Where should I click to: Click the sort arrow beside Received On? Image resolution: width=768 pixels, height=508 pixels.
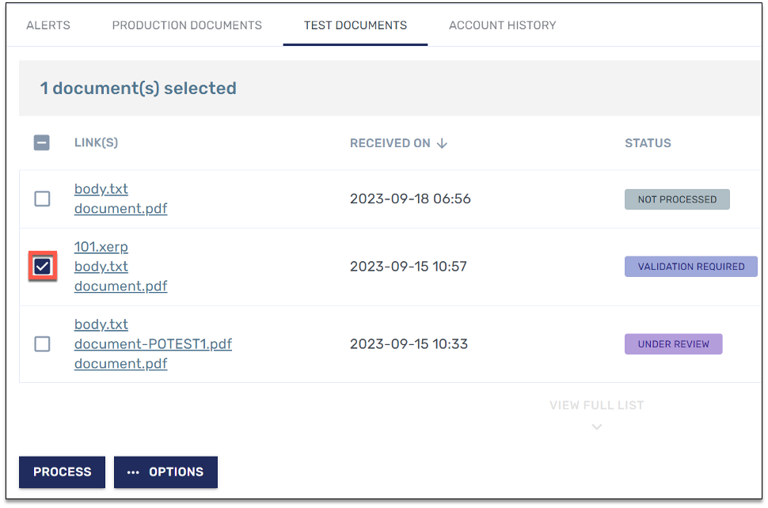pyautogui.click(x=442, y=143)
